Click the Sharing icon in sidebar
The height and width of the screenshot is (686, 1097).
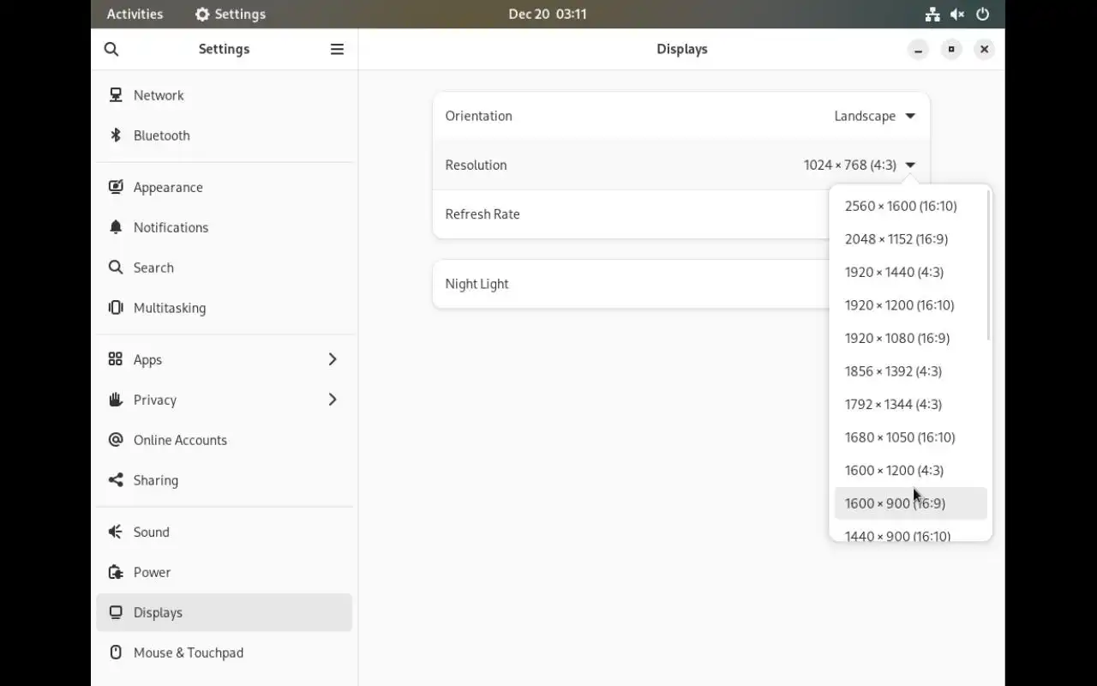(116, 480)
